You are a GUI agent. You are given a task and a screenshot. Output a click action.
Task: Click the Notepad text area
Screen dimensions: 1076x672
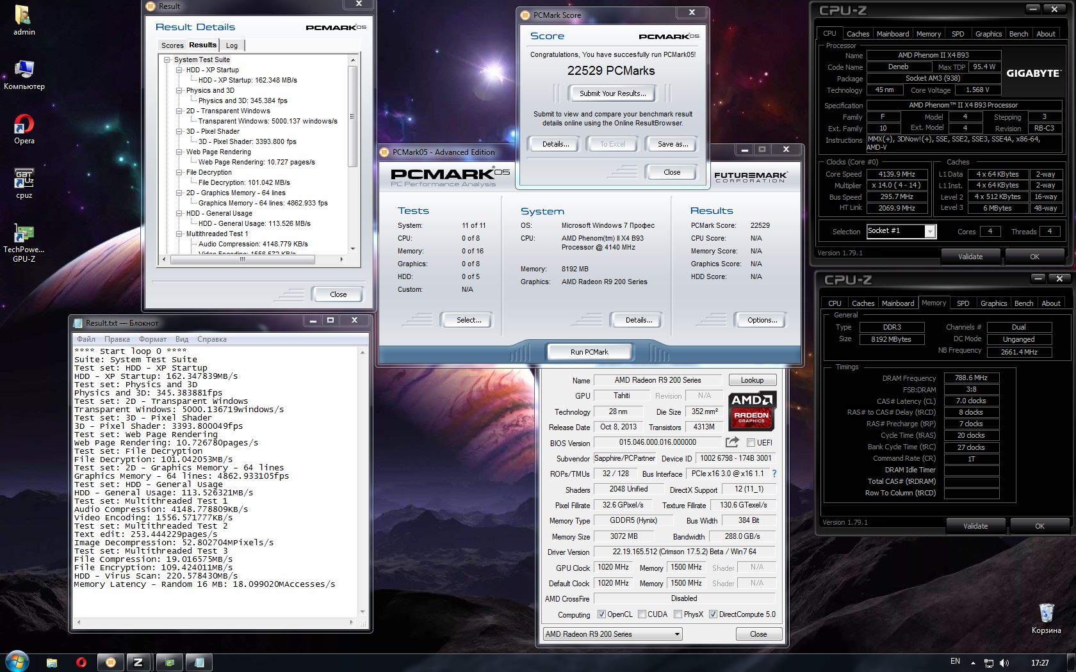(216, 481)
